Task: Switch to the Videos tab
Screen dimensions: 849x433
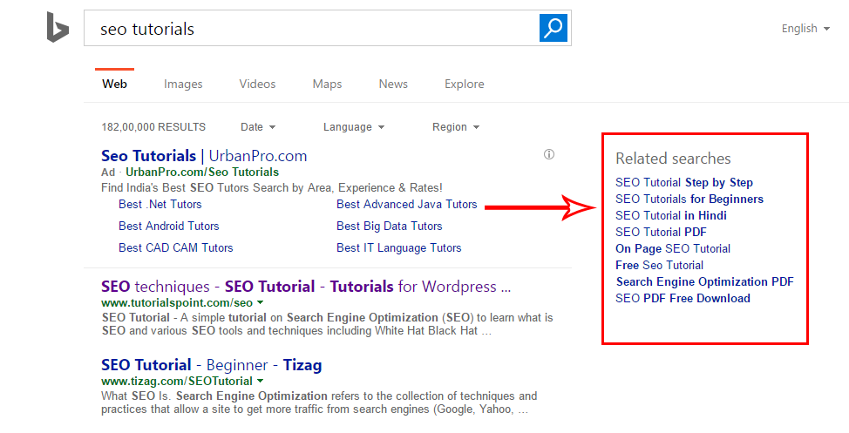Action: (257, 84)
